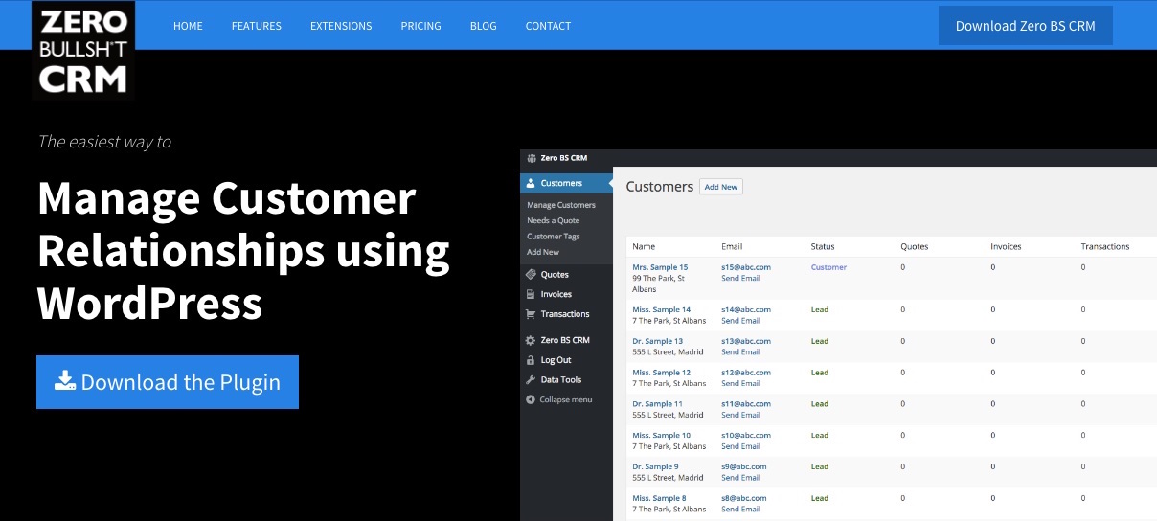Click Send Email under s14@abc.com

click(740, 321)
